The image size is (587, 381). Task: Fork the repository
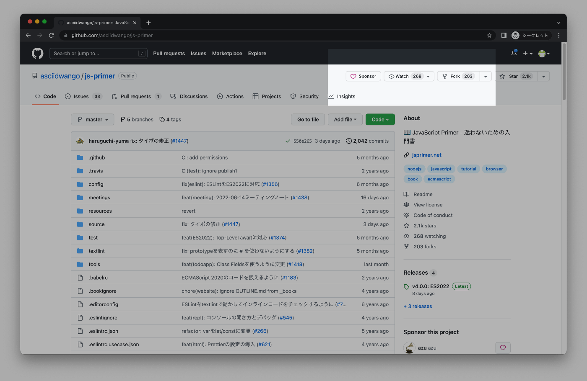coord(458,76)
